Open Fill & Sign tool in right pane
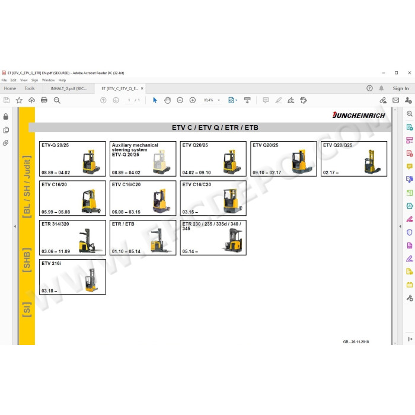415x415 pixels. tap(410, 258)
